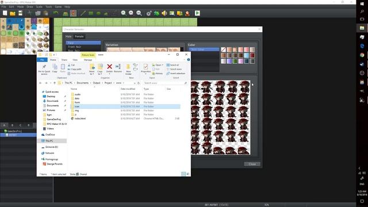Click Pin to Quick access in Explorer ribbon
The height and width of the screenshot is (207, 368).
coord(44,69)
